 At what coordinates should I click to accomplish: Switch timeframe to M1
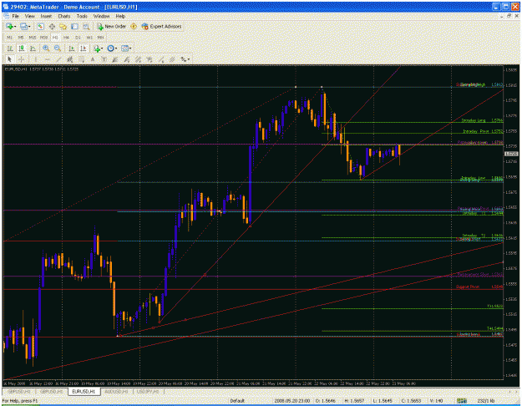(10, 38)
